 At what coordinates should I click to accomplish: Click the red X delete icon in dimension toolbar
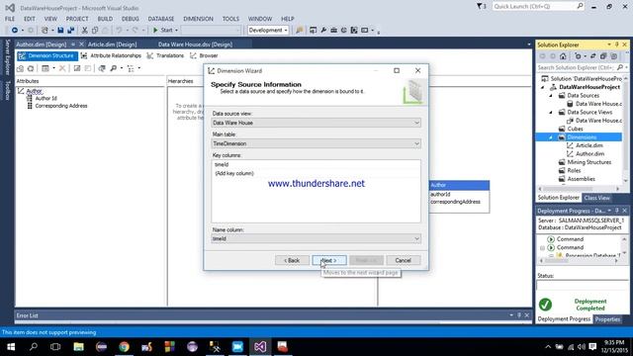click(x=62, y=68)
